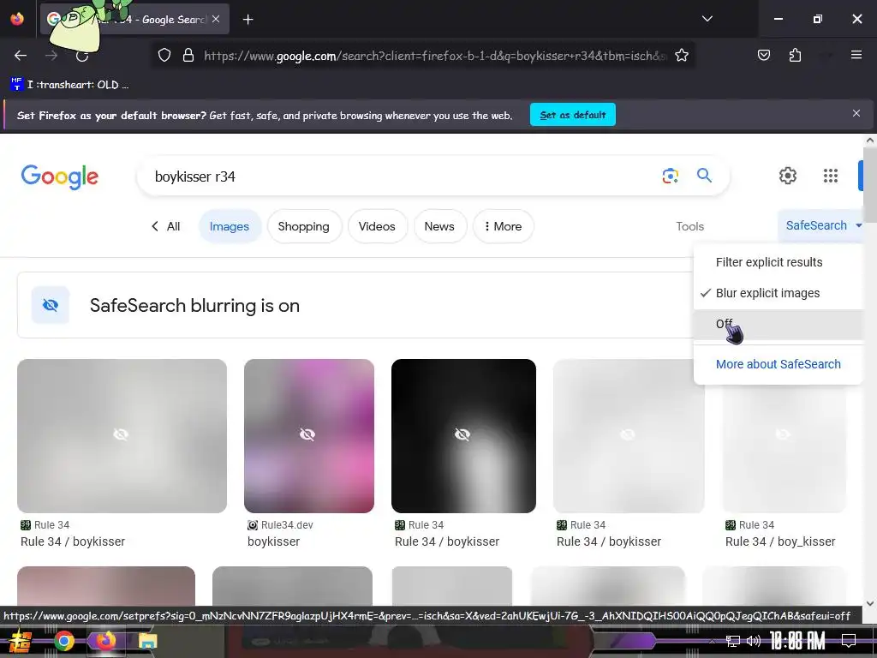Click the page vertical scrollbar thumb
Image resolution: width=877 pixels, height=658 pixels.
(870, 185)
